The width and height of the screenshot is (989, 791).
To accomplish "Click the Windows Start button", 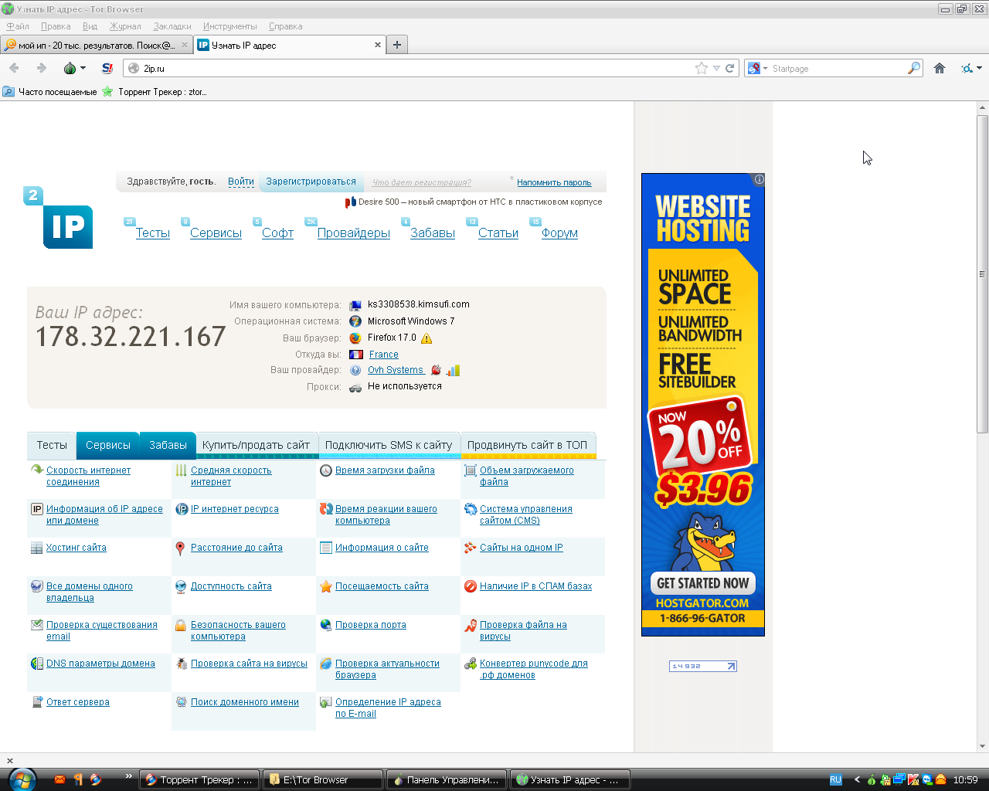I will [x=22, y=779].
